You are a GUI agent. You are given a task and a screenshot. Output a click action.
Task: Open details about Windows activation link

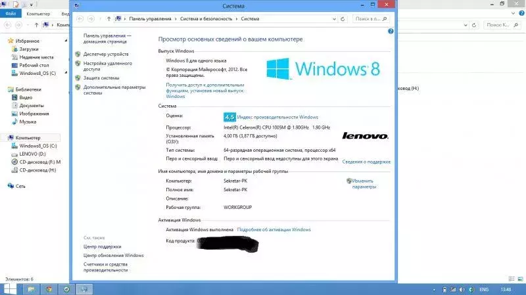(x=274, y=230)
